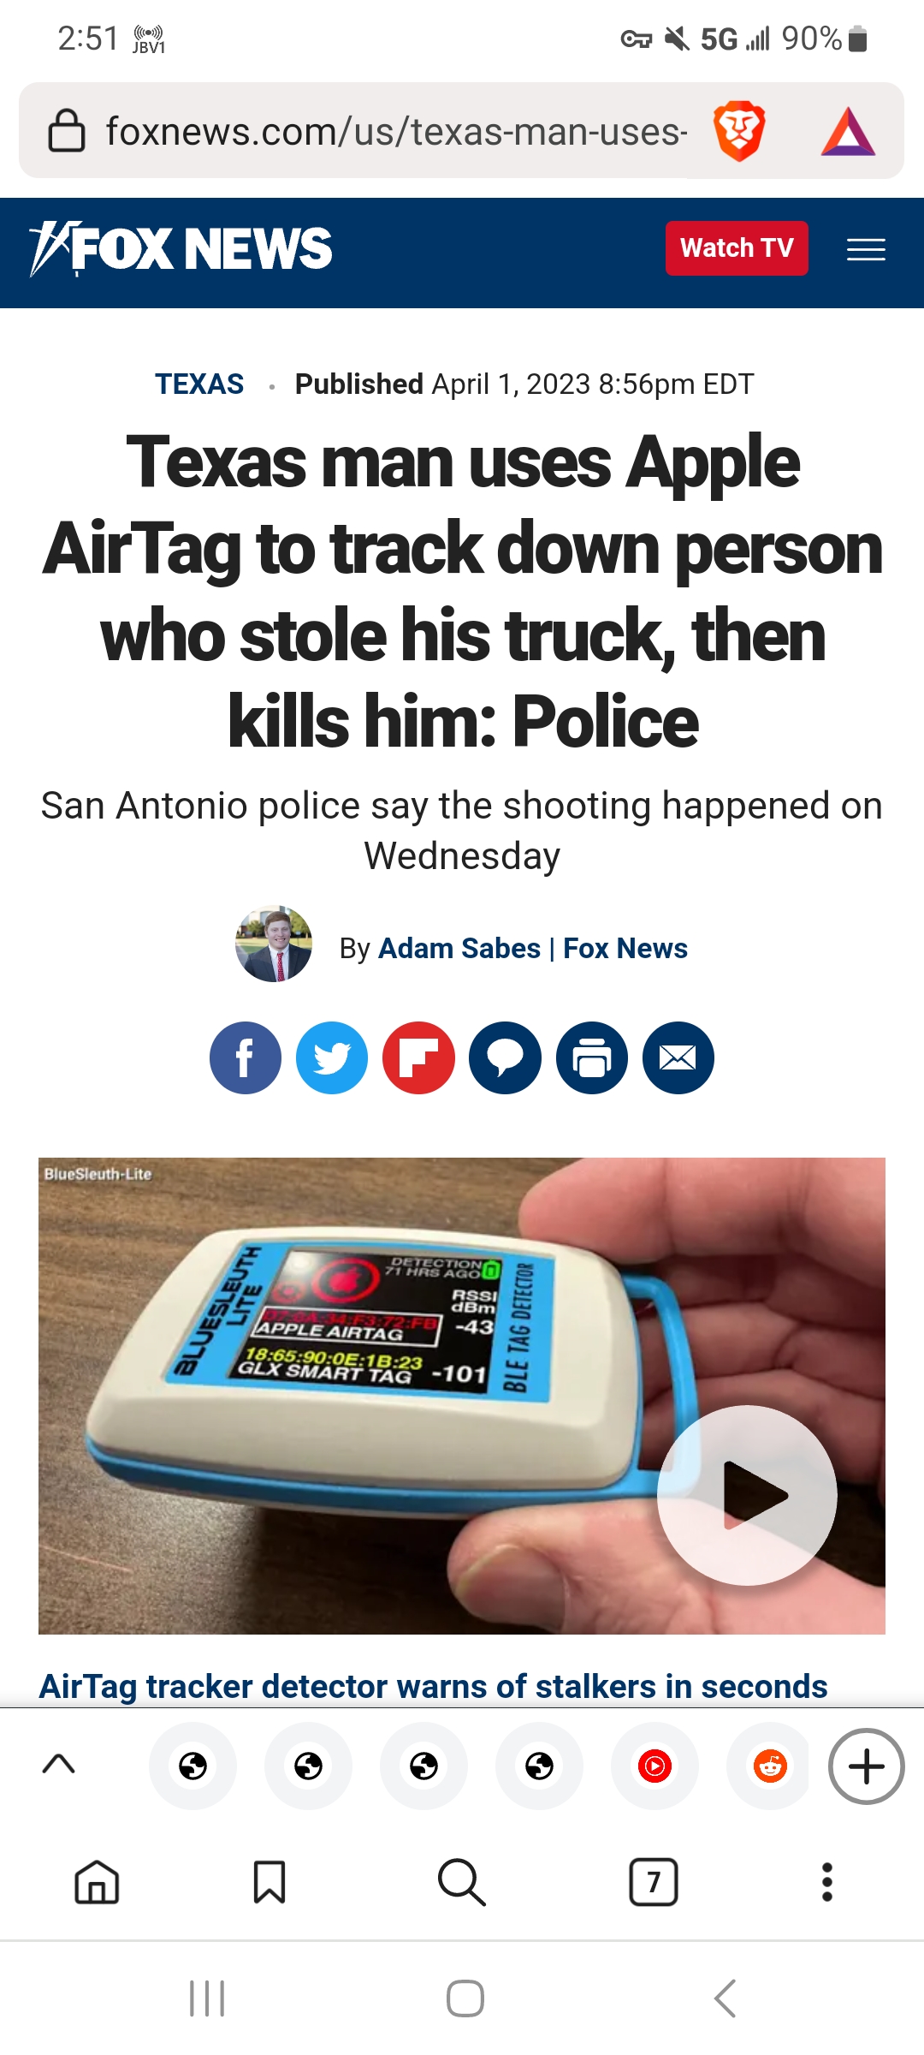Share article on Twitter
Image resolution: width=924 pixels, height=2055 pixels.
[x=332, y=1057]
